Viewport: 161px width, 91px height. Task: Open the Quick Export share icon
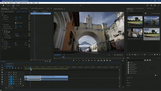point(151,5)
